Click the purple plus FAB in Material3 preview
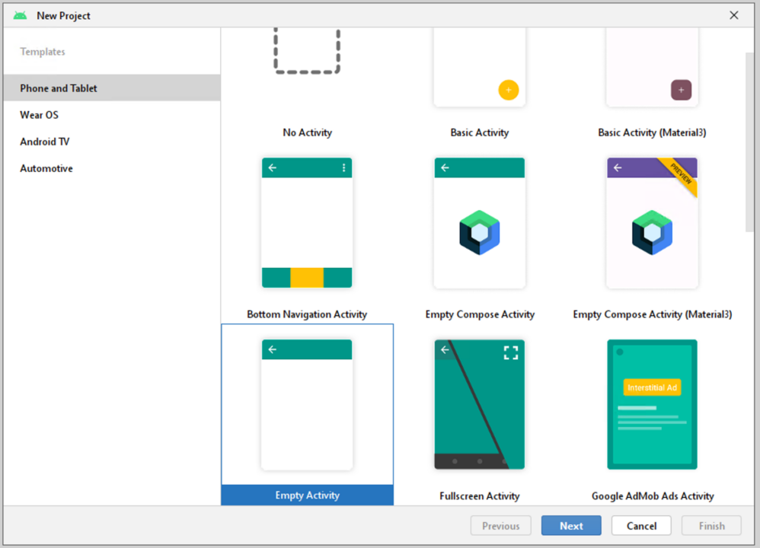 click(681, 90)
